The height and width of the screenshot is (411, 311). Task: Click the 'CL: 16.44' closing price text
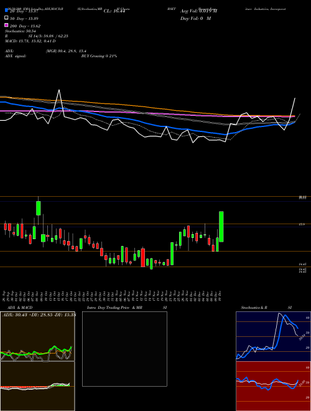click(114, 11)
